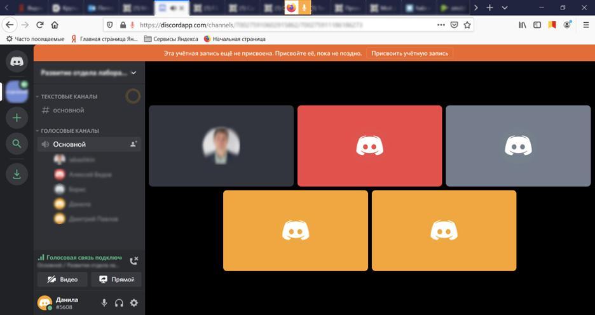The height and width of the screenshot is (315, 595).
Task: Select the video tile showing a profile photo
Action: click(x=221, y=146)
